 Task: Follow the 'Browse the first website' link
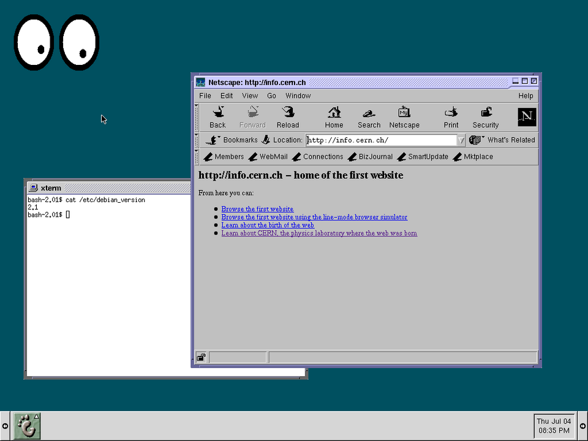click(x=257, y=209)
